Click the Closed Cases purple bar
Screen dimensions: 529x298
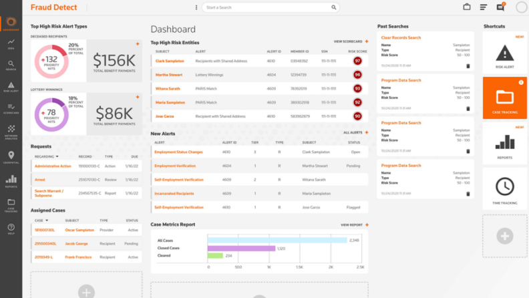240,248
